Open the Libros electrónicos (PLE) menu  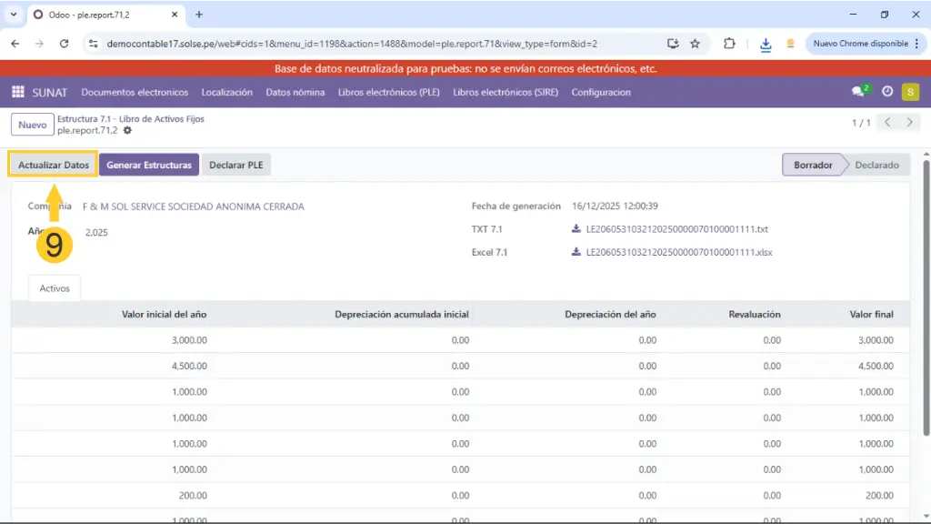(389, 92)
